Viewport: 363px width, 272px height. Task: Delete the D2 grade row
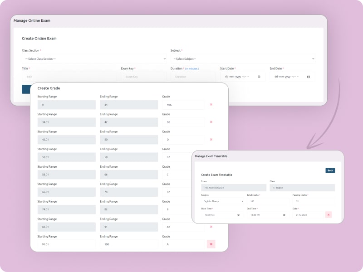(x=211, y=122)
